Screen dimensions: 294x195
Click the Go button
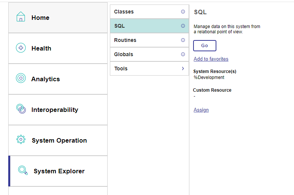pyautogui.click(x=205, y=46)
